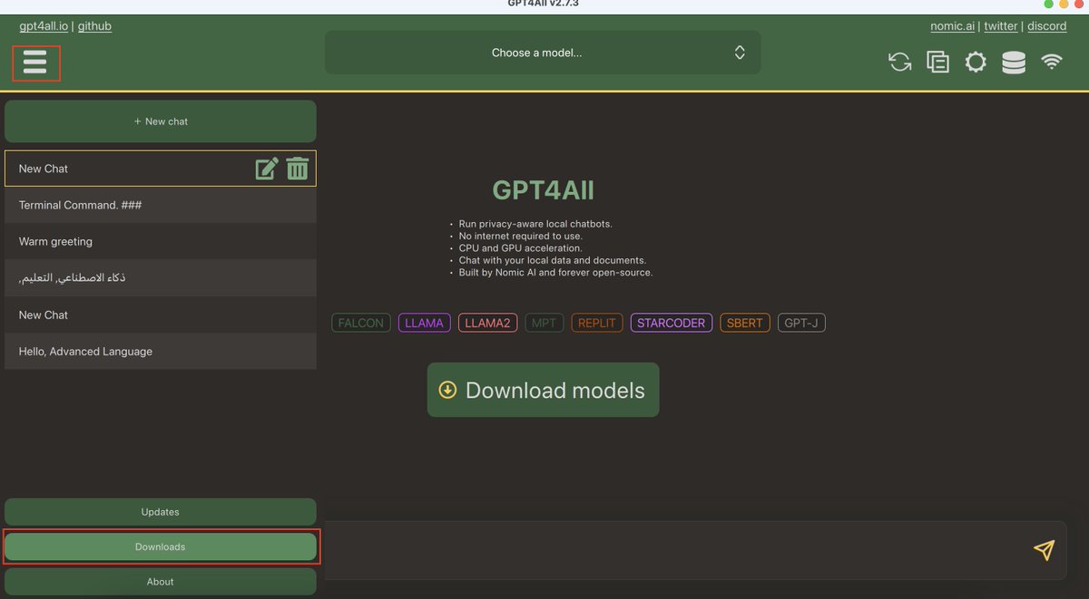Send message with paper plane icon
This screenshot has width=1089, height=599.
tap(1045, 549)
